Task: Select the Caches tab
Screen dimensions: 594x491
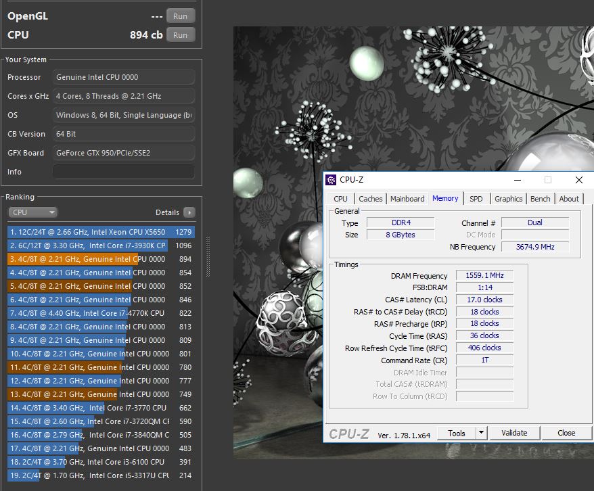Action: [370, 199]
